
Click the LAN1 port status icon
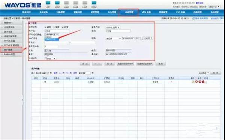pyautogui.click(x=48, y=3)
